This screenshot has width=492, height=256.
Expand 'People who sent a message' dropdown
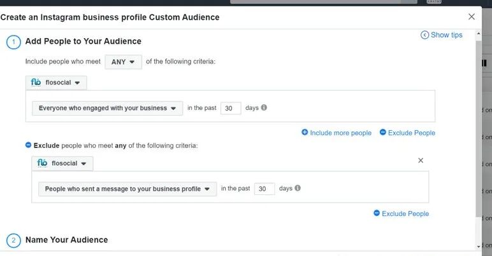[x=127, y=189]
